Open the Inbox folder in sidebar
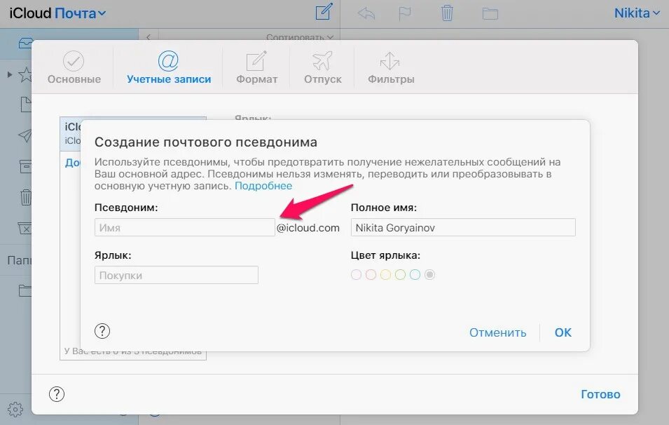This screenshot has height=425, width=669. pos(25,43)
